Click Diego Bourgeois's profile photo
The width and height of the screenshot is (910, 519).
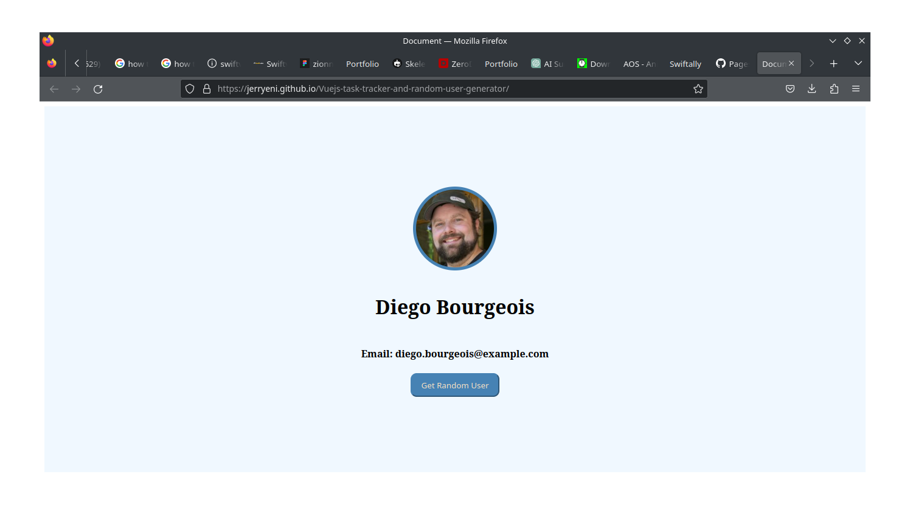455,229
